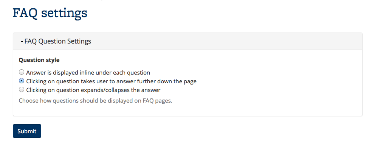Choose the expands/collapses answer radio button
The width and height of the screenshot is (378, 142).
(x=22, y=90)
